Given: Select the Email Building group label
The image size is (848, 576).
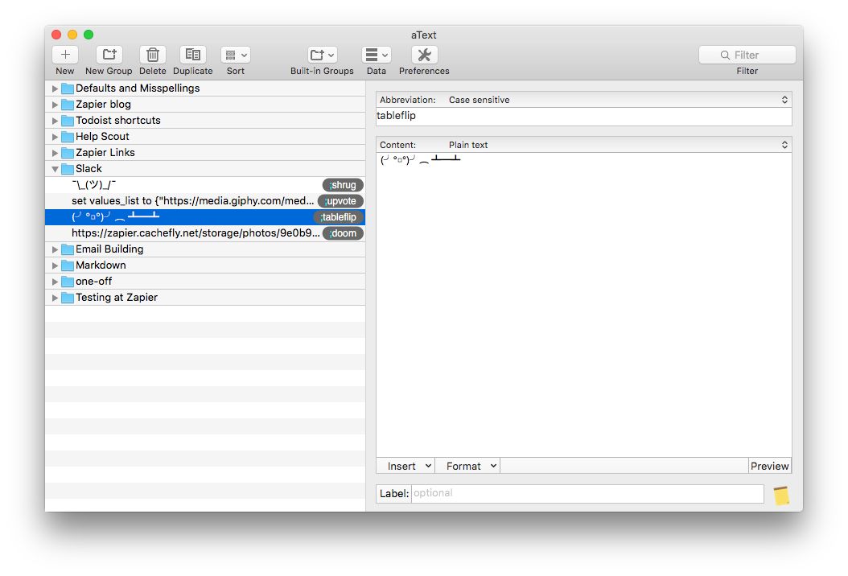Looking at the screenshot, I should (x=109, y=249).
